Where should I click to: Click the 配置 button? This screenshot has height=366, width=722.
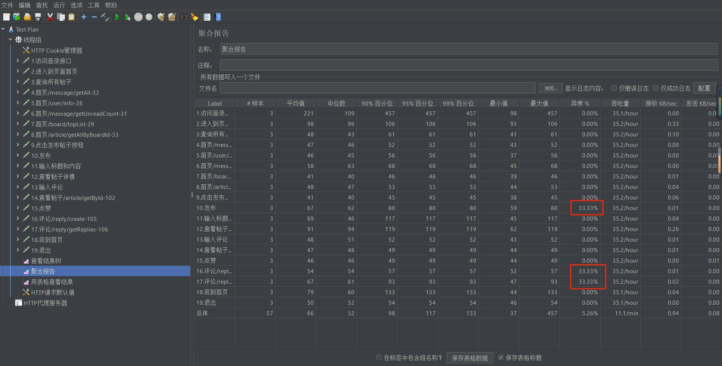click(x=704, y=88)
